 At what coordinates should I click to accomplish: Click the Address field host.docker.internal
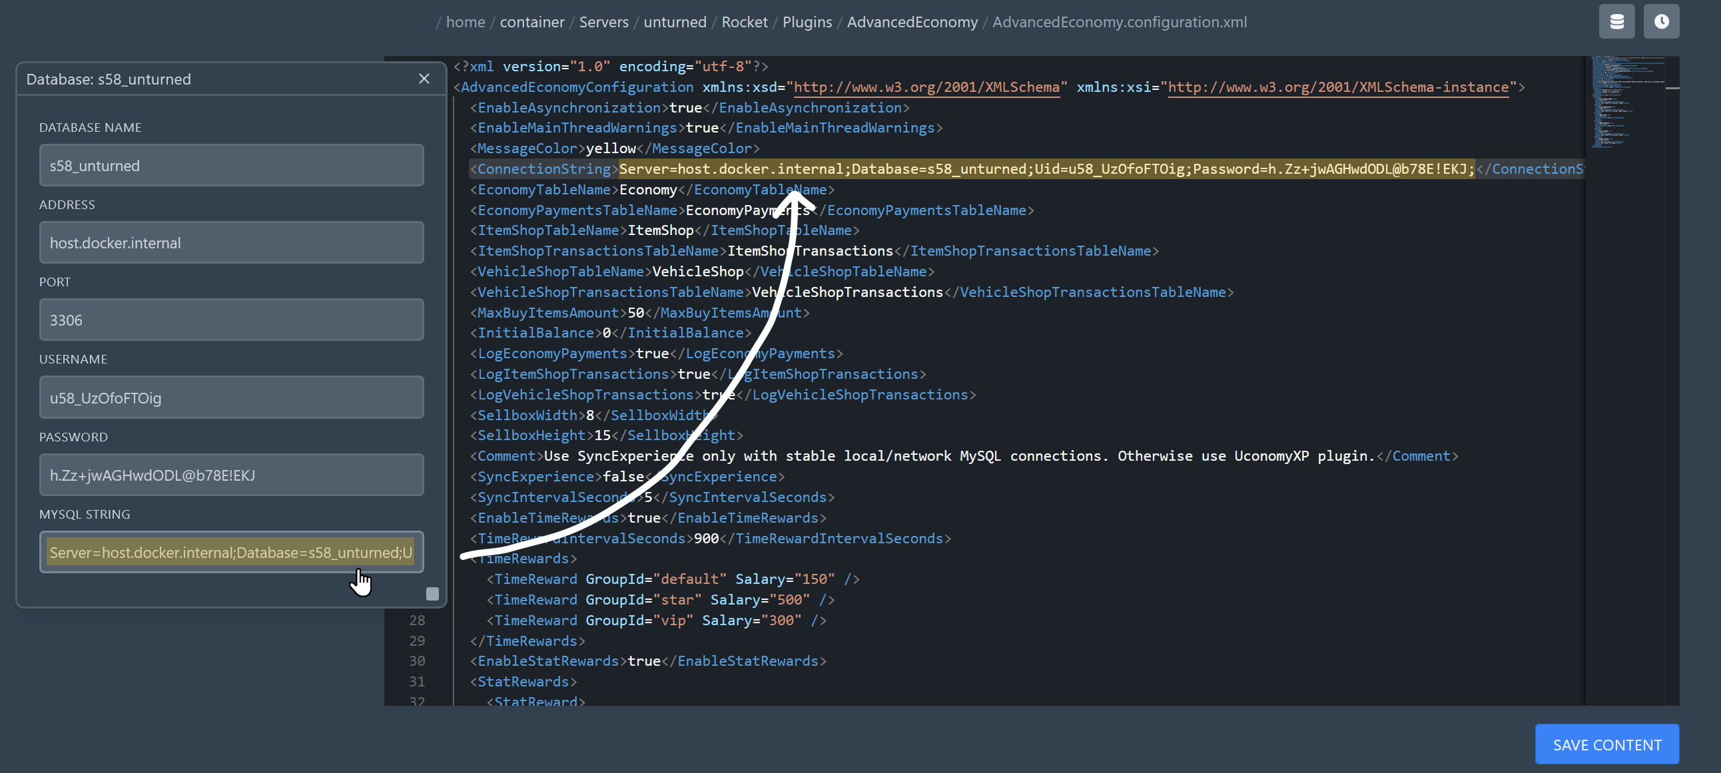click(x=231, y=243)
